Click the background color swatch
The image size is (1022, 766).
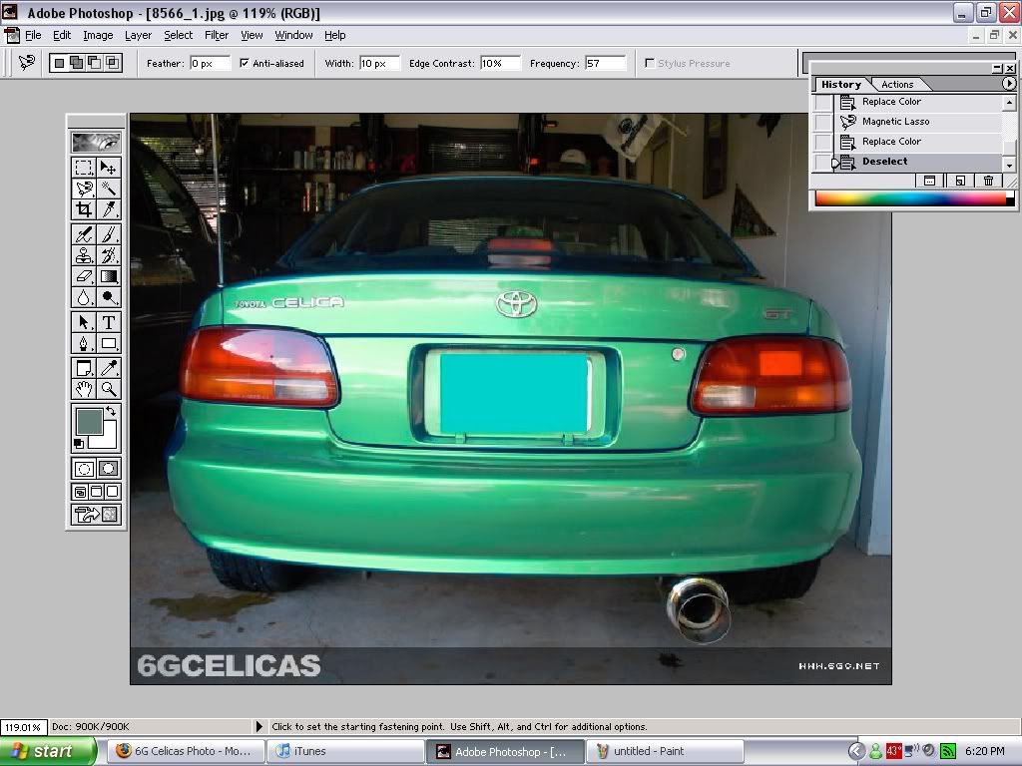[x=108, y=440]
